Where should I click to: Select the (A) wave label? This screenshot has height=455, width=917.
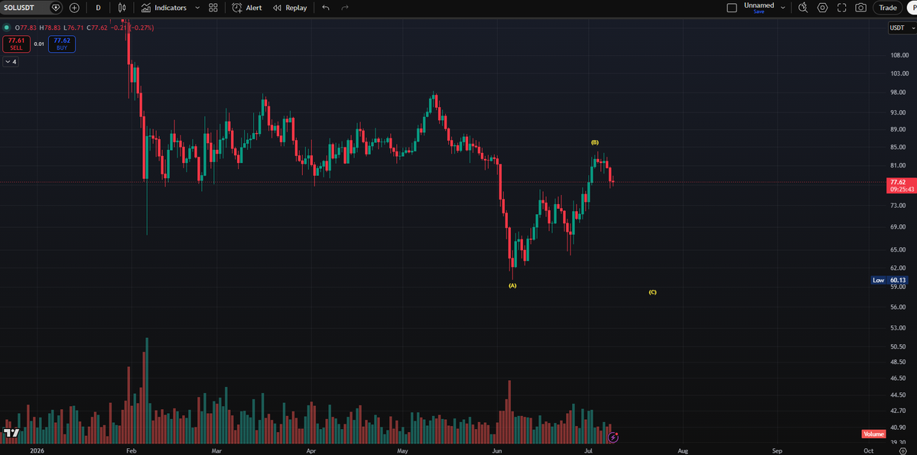pos(512,285)
